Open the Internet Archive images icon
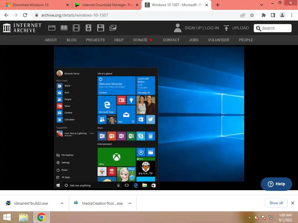Viewport: 298px width, 223px height. [x=113, y=28]
